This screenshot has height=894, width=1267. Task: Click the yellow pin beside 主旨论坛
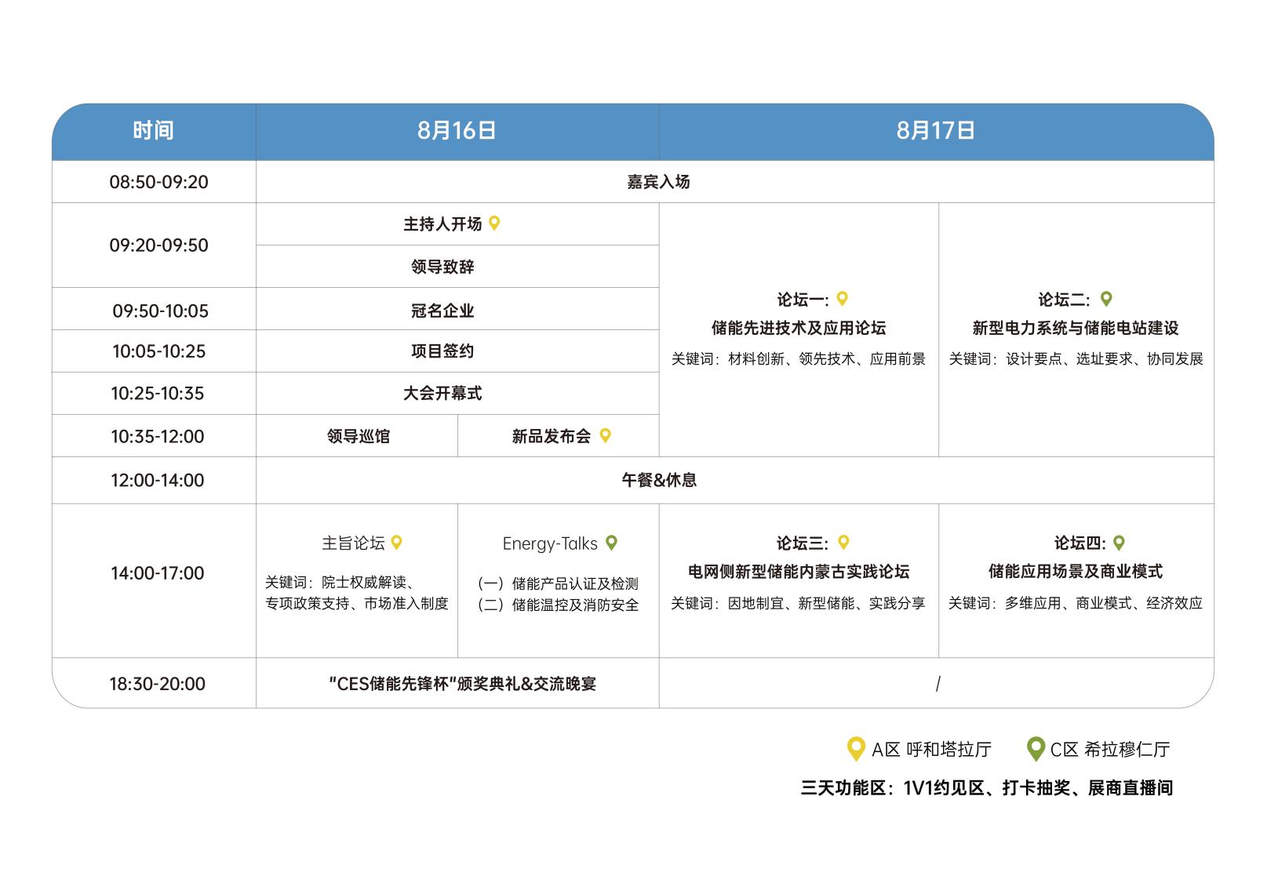click(x=397, y=542)
